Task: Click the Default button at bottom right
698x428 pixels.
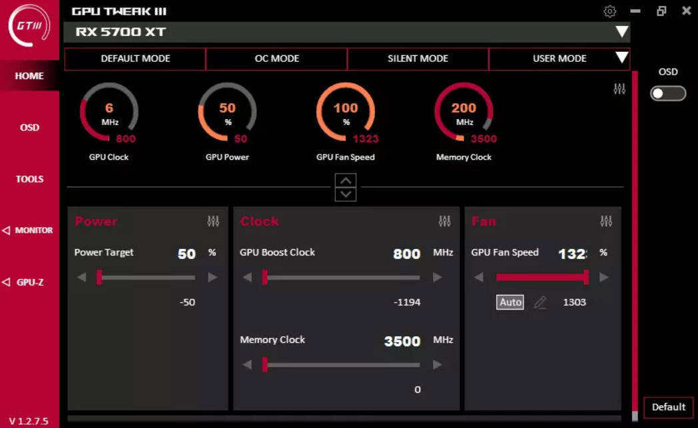Action: 669,407
